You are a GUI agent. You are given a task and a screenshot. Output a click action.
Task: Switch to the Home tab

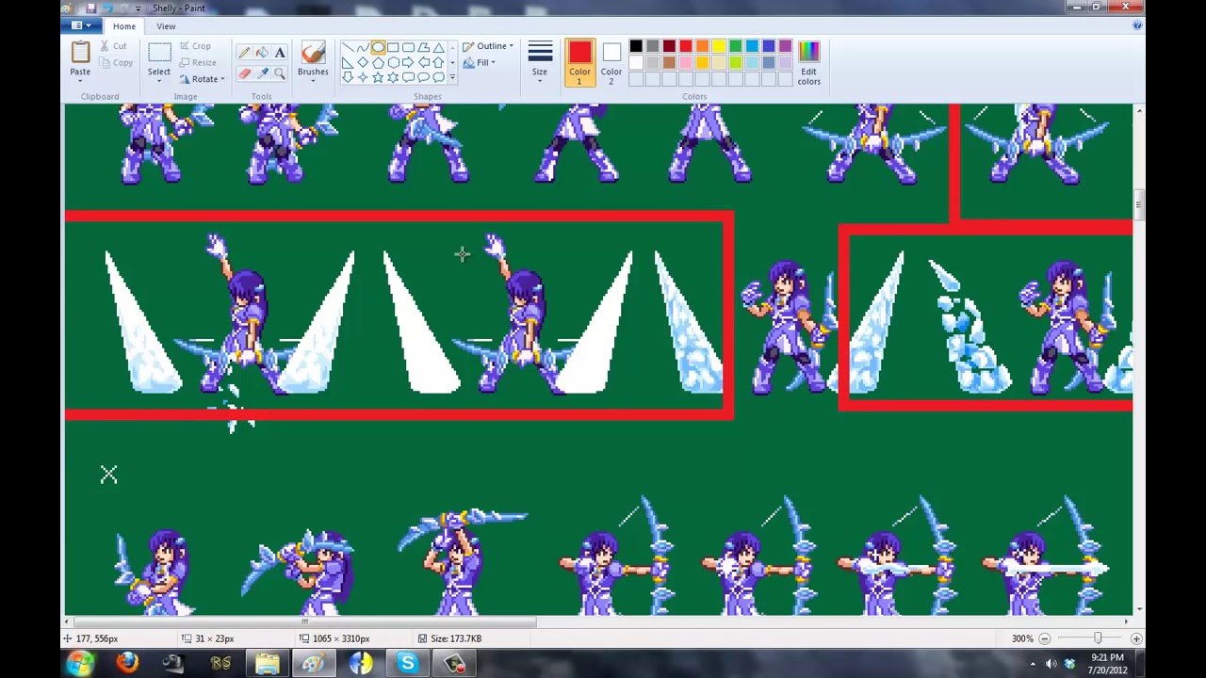pos(124,26)
